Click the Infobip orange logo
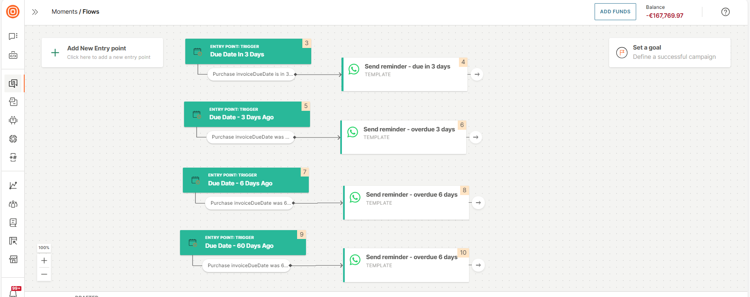 [x=13, y=12]
